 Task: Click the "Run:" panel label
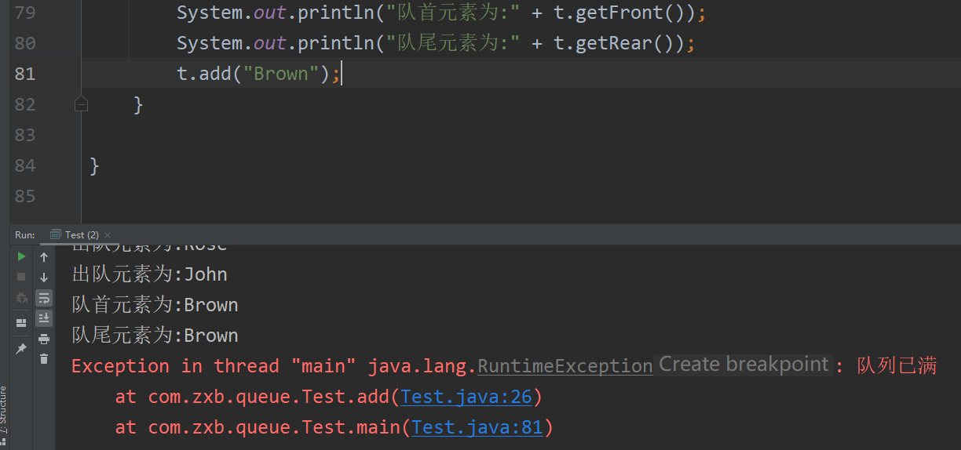coord(25,234)
